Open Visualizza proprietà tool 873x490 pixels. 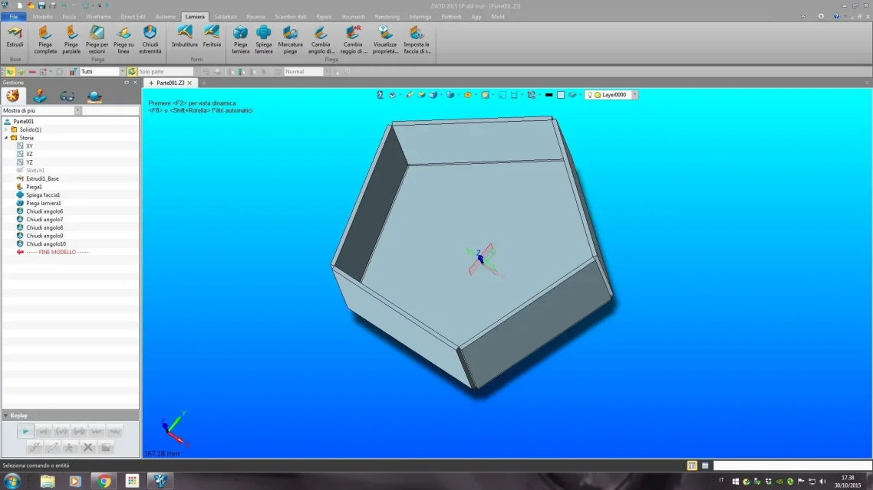click(x=385, y=40)
